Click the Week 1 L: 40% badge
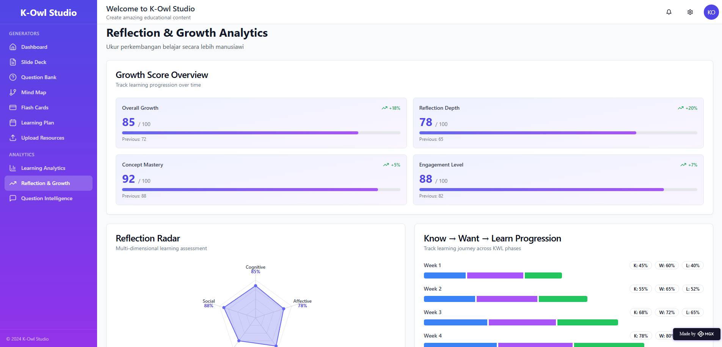 (x=693, y=266)
